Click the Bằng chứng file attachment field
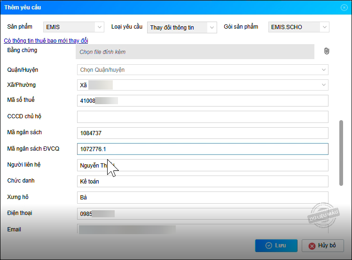Viewport: 352px width, 260px height. point(195,52)
